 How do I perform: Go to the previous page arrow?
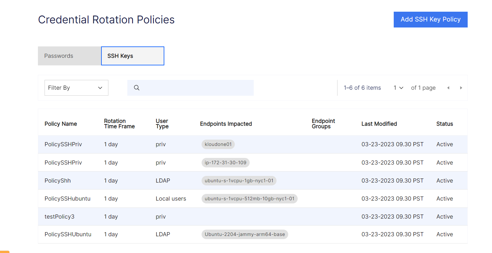tap(448, 88)
